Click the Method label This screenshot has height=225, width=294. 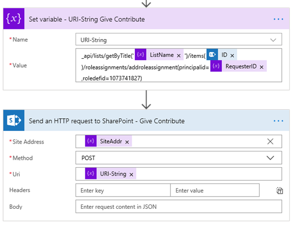(x=23, y=158)
